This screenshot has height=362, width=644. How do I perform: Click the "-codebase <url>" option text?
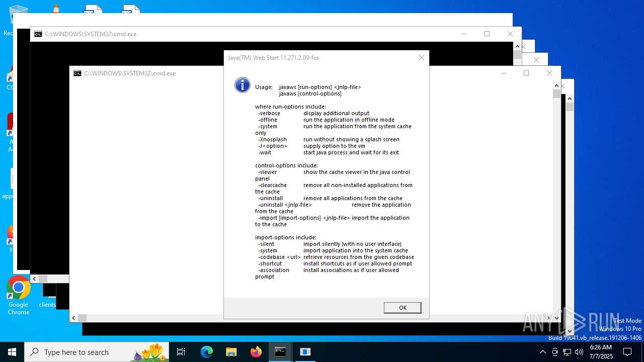279,257
